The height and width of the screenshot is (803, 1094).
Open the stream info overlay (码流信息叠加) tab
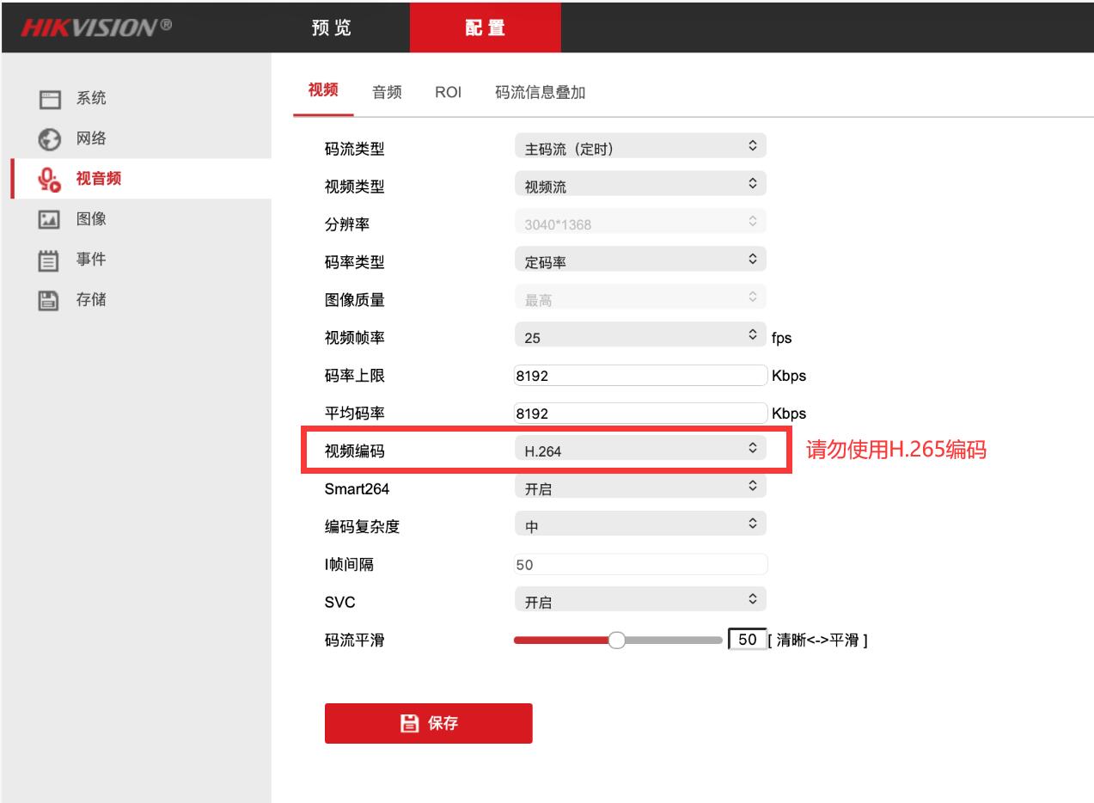(540, 93)
